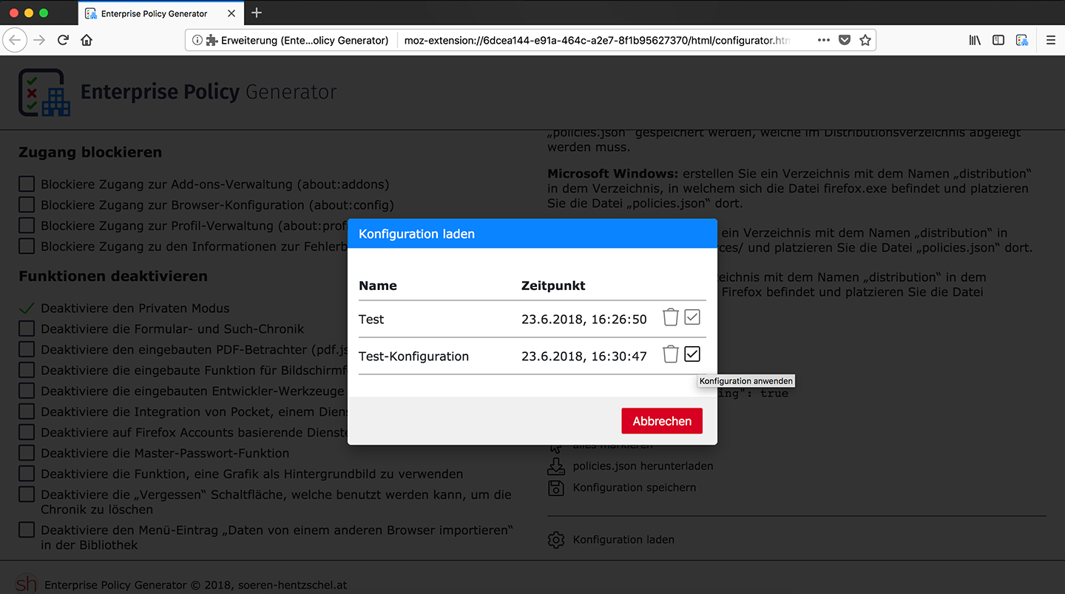Bookmark this page with the star icon
The image size is (1065, 594).
click(x=865, y=41)
